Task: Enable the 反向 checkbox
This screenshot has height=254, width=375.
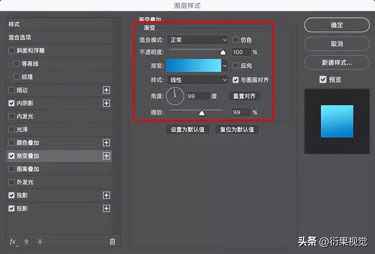Action: [235, 66]
